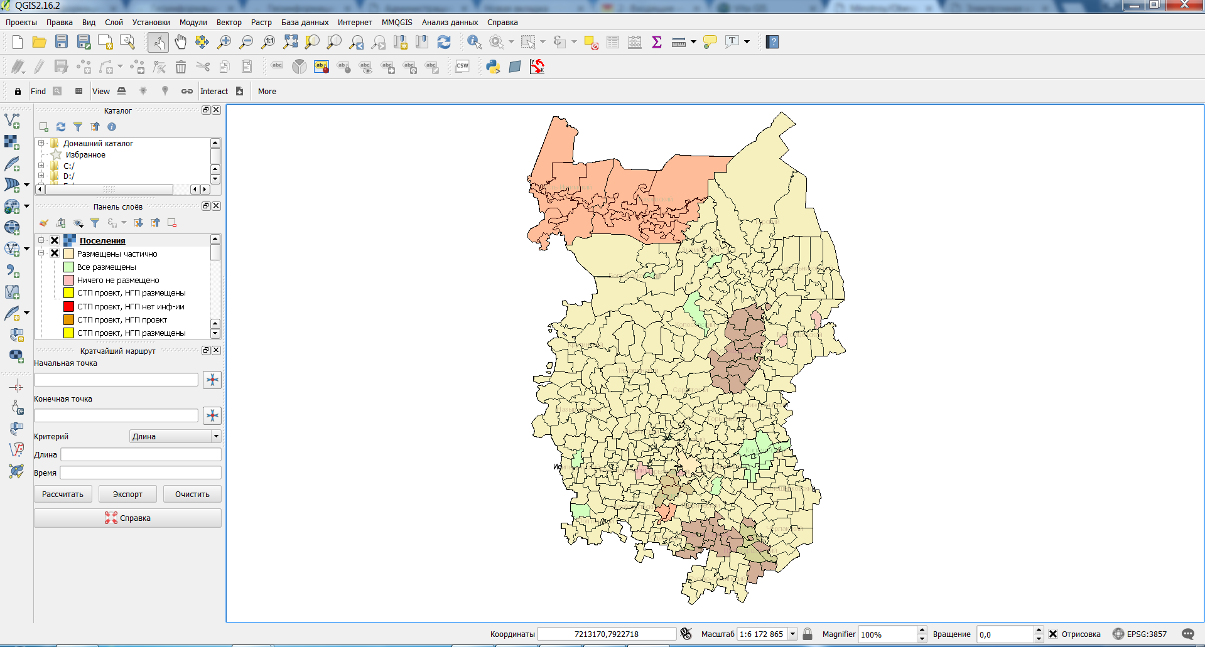Open the statistical summary sigma tool

tap(657, 42)
